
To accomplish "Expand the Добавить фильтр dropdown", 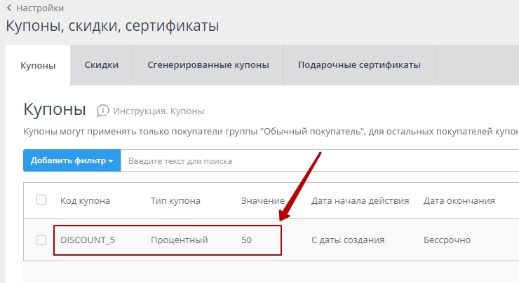I will click(72, 160).
